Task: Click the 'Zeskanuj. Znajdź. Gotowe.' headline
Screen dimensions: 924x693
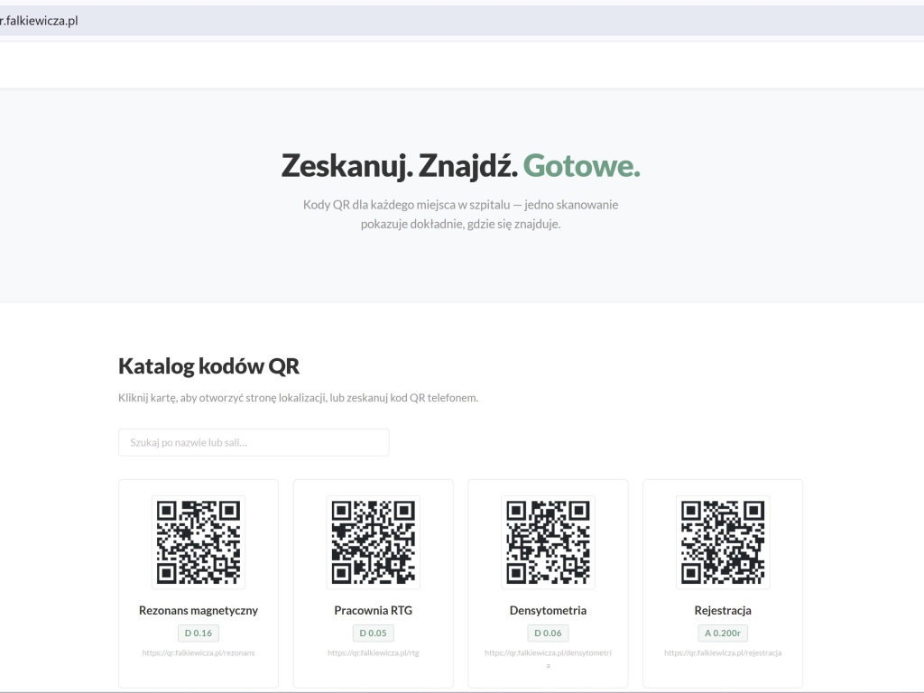Action: pos(461,166)
